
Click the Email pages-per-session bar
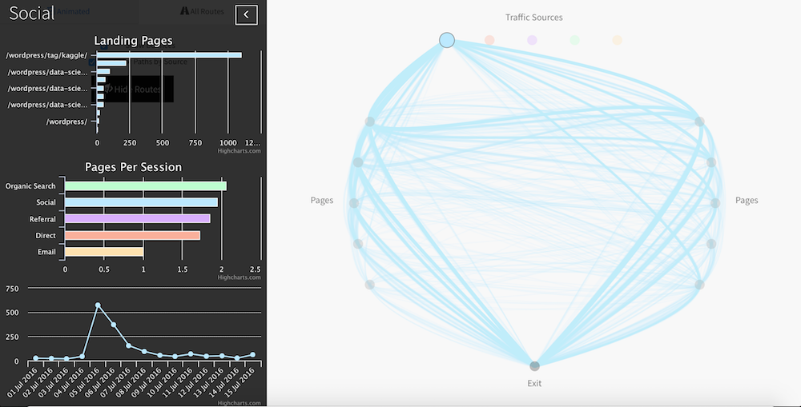point(104,251)
